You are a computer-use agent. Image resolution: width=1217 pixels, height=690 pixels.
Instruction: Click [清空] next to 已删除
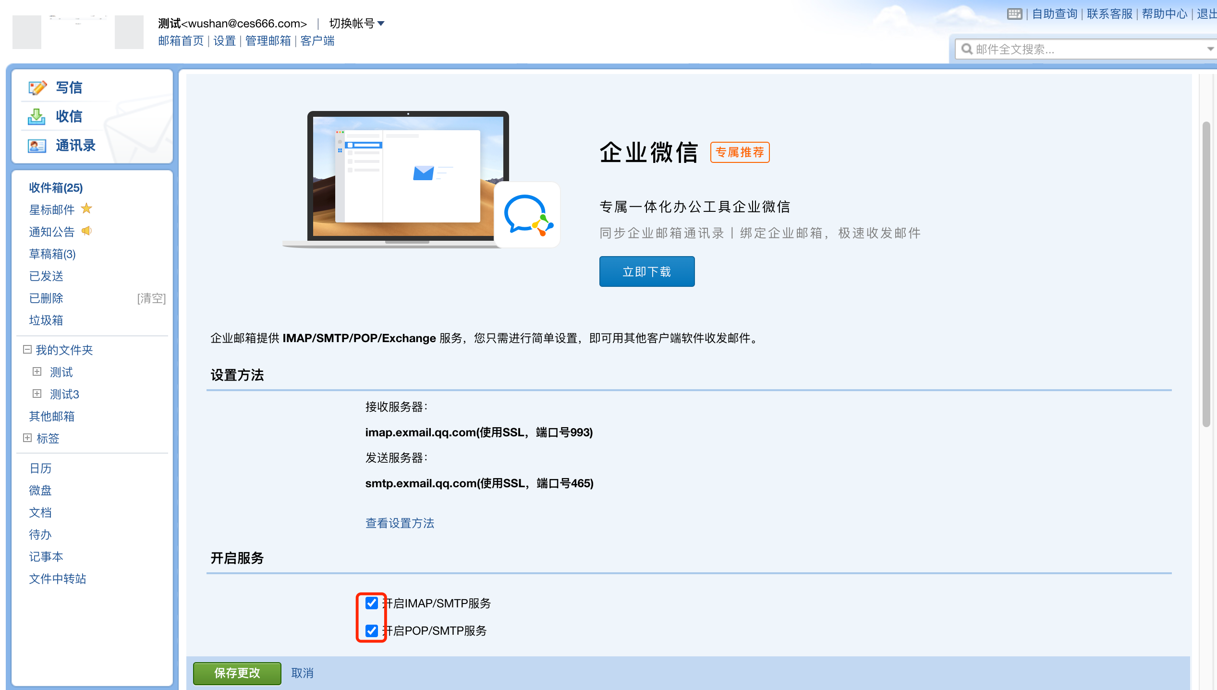pyautogui.click(x=151, y=298)
